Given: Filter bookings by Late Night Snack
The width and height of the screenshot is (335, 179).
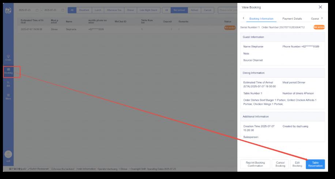Looking at the screenshot, I should pyautogui.click(x=148, y=10).
